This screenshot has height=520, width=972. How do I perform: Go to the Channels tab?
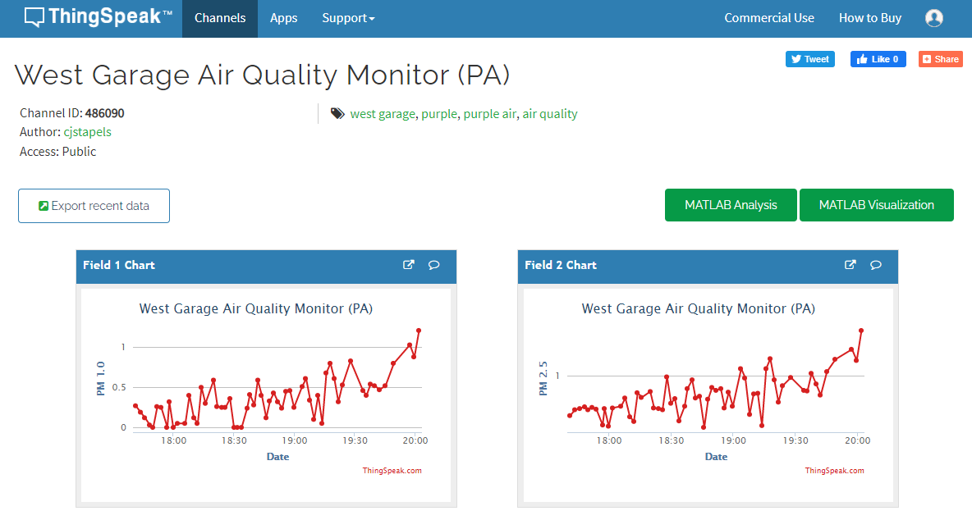point(220,18)
